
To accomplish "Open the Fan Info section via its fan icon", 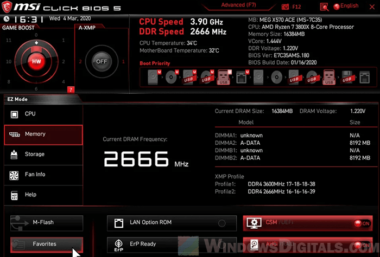I will point(14,175).
